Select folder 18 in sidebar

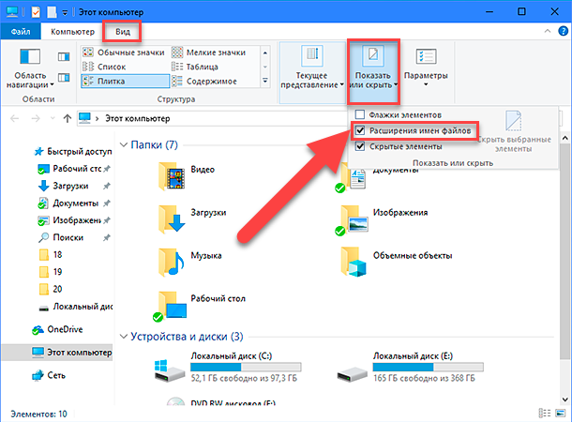(x=51, y=254)
